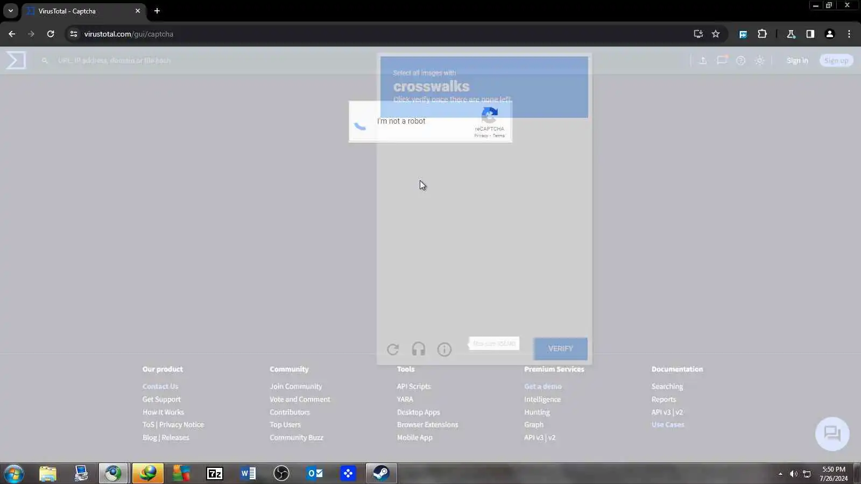This screenshot has width=861, height=484.
Task: Click the VirusTotal logo icon
Action: pyautogui.click(x=16, y=60)
